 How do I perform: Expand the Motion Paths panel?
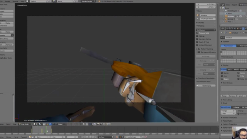(x=227, y=121)
